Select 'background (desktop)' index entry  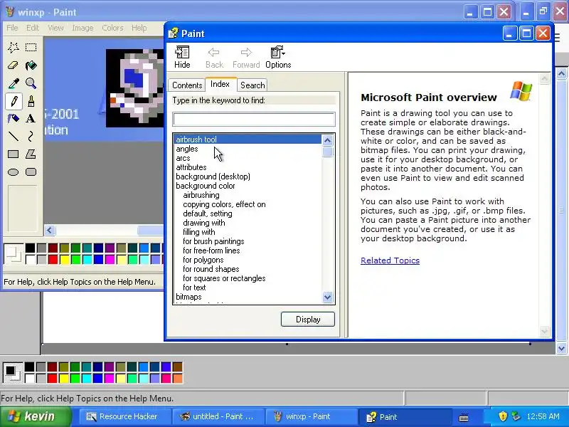tap(248, 176)
